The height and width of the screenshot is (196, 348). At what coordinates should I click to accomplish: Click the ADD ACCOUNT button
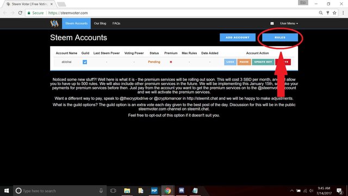coord(238,38)
